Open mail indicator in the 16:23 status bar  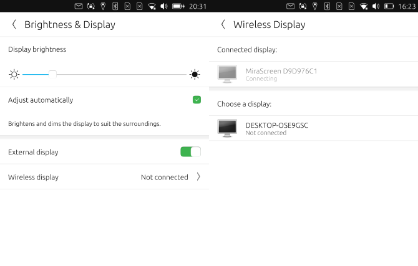click(x=290, y=6)
